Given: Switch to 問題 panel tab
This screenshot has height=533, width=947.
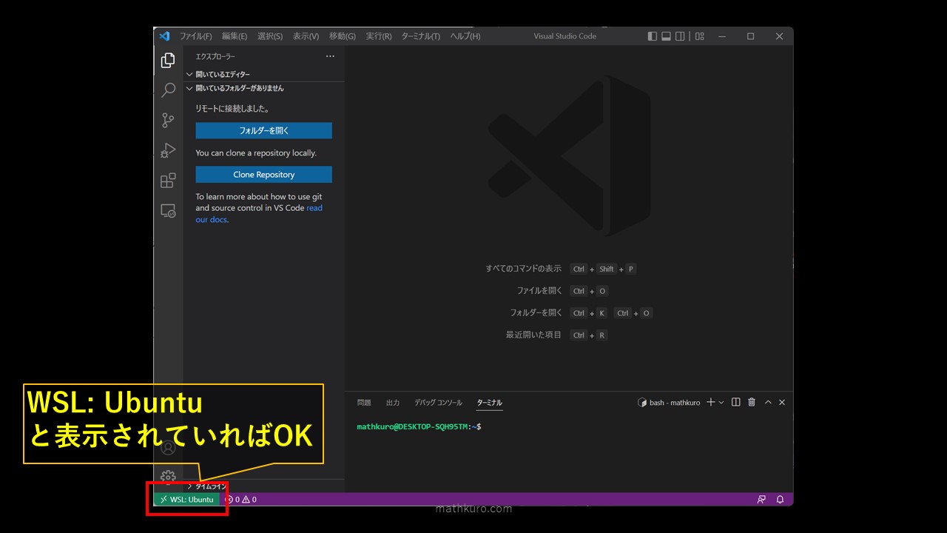Looking at the screenshot, I should click(364, 403).
